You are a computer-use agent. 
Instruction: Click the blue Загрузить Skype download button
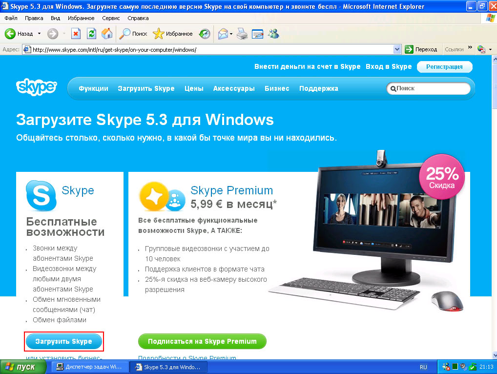click(x=63, y=341)
